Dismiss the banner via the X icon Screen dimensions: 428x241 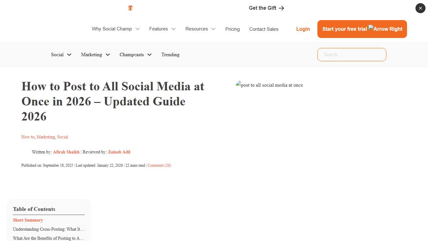[420, 8]
